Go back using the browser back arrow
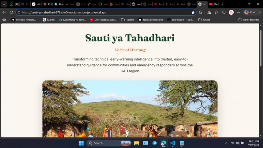This screenshot has width=263, height=148. tap(4, 12)
